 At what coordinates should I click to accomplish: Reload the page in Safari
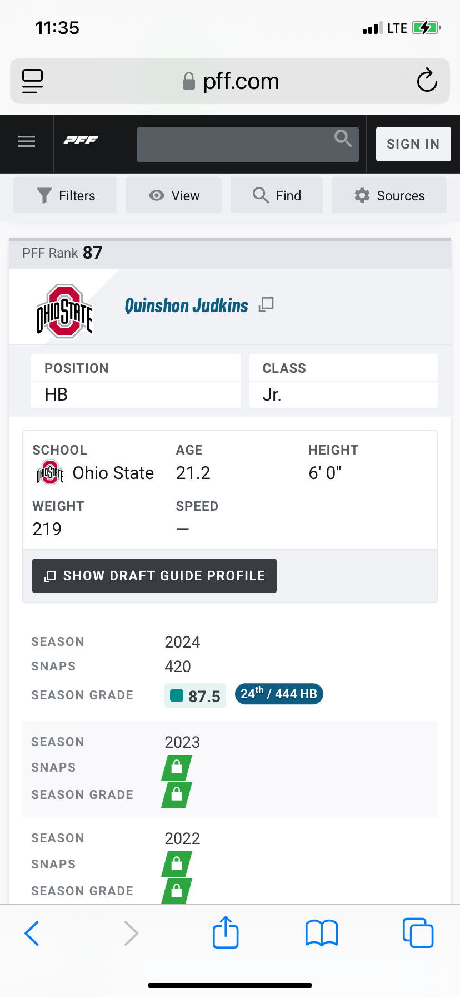pyautogui.click(x=427, y=81)
